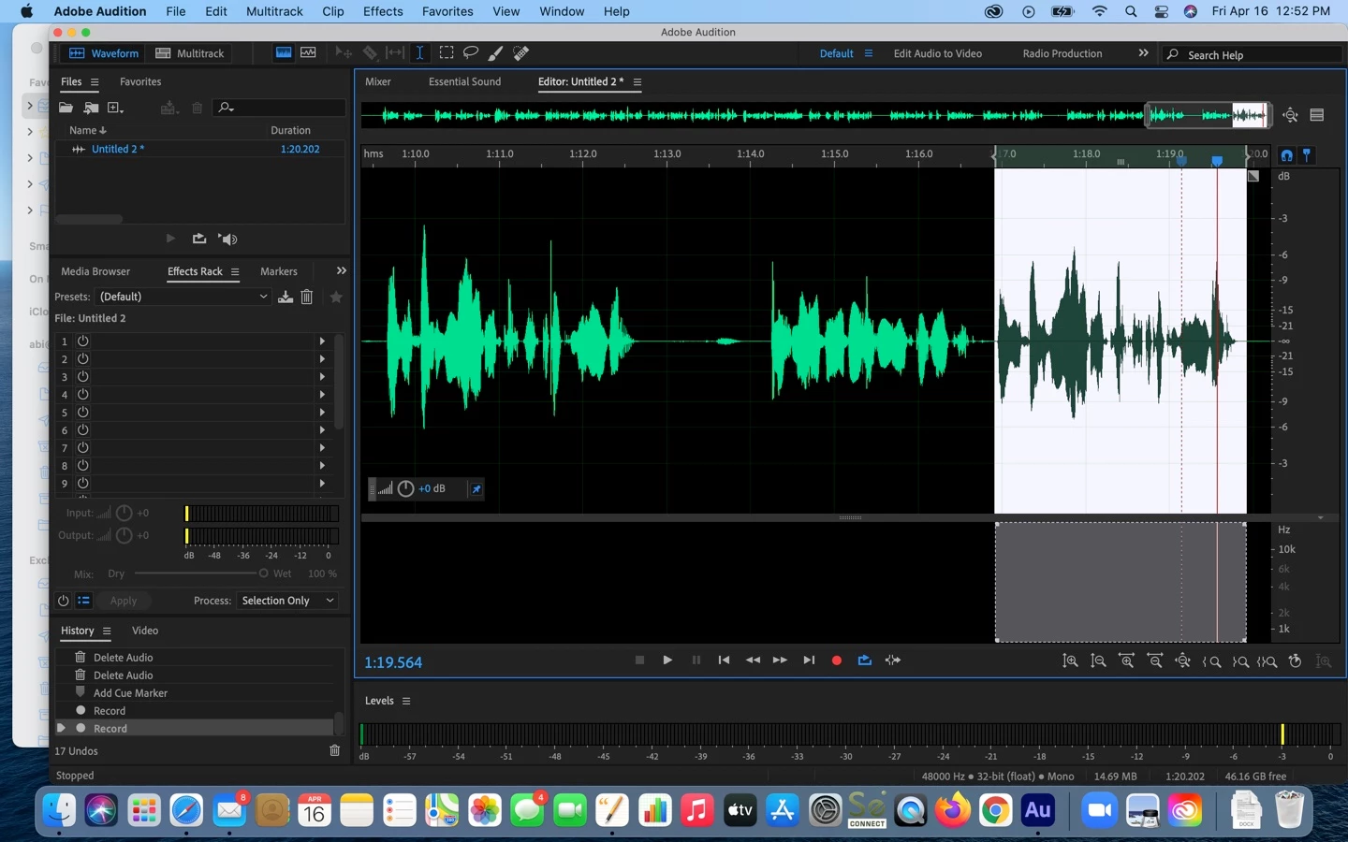Viewport: 1348px width, 842px height.
Task: Open the Editor panel menu icon
Action: coord(637,82)
